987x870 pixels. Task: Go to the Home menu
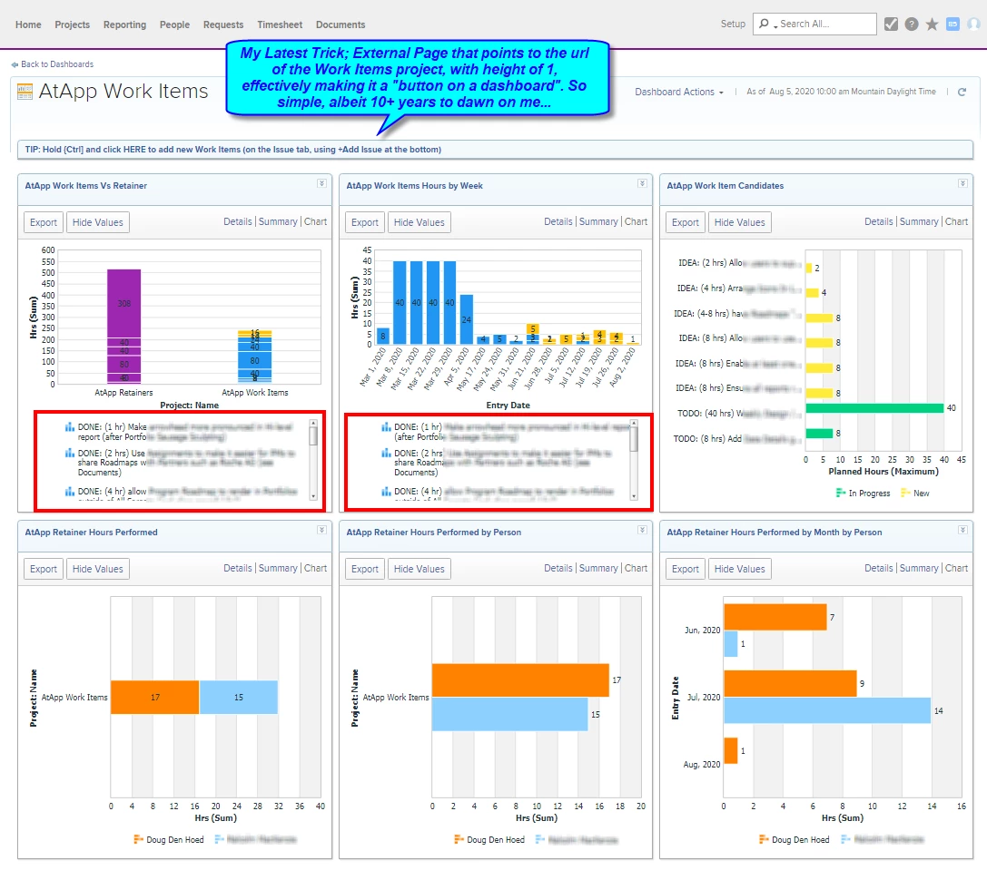[x=28, y=24]
